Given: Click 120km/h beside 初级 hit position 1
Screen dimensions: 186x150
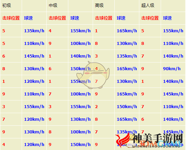Looking at the screenshot, I should tap(34, 81).
